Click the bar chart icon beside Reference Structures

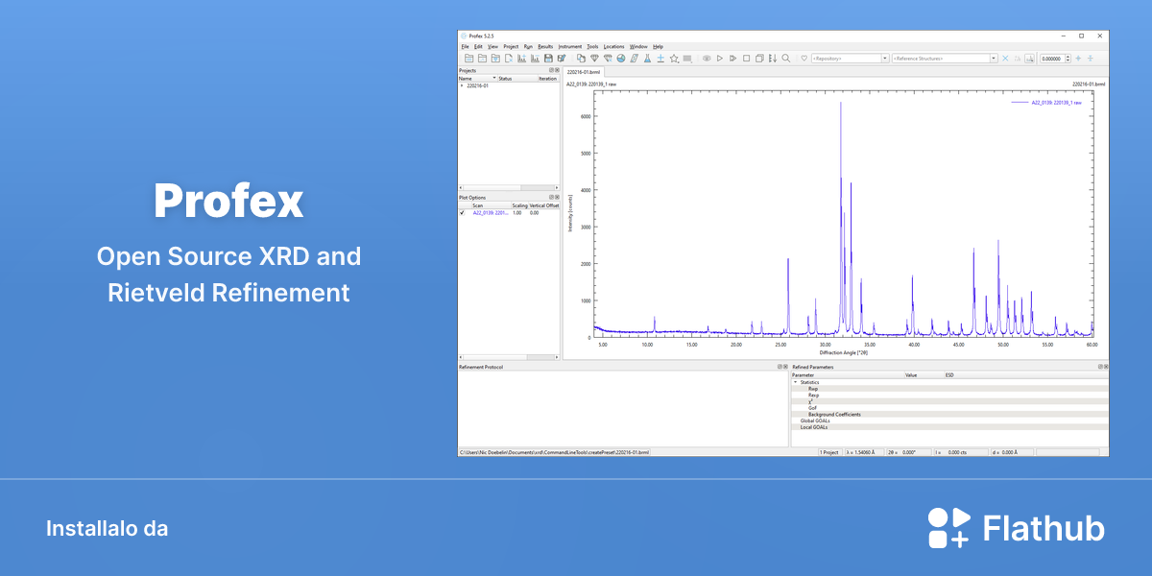click(1029, 58)
